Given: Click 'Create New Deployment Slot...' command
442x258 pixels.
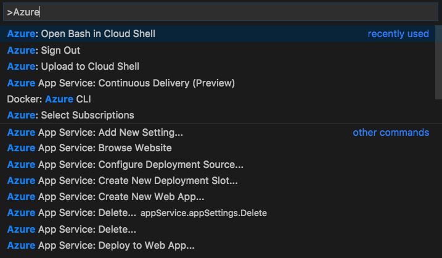Looking at the screenshot, I should [122, 180].
